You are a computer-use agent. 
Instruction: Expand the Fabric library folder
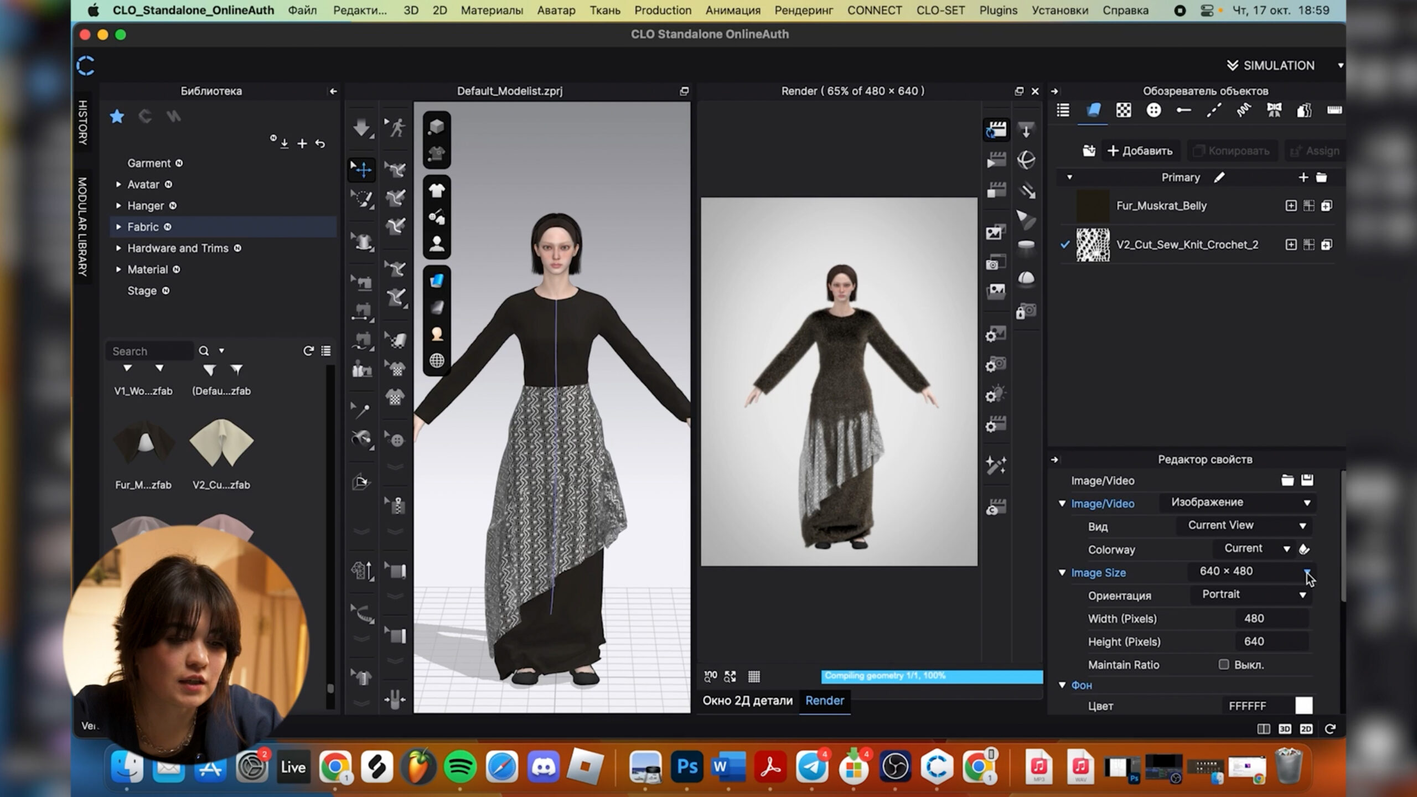[118, 227]
